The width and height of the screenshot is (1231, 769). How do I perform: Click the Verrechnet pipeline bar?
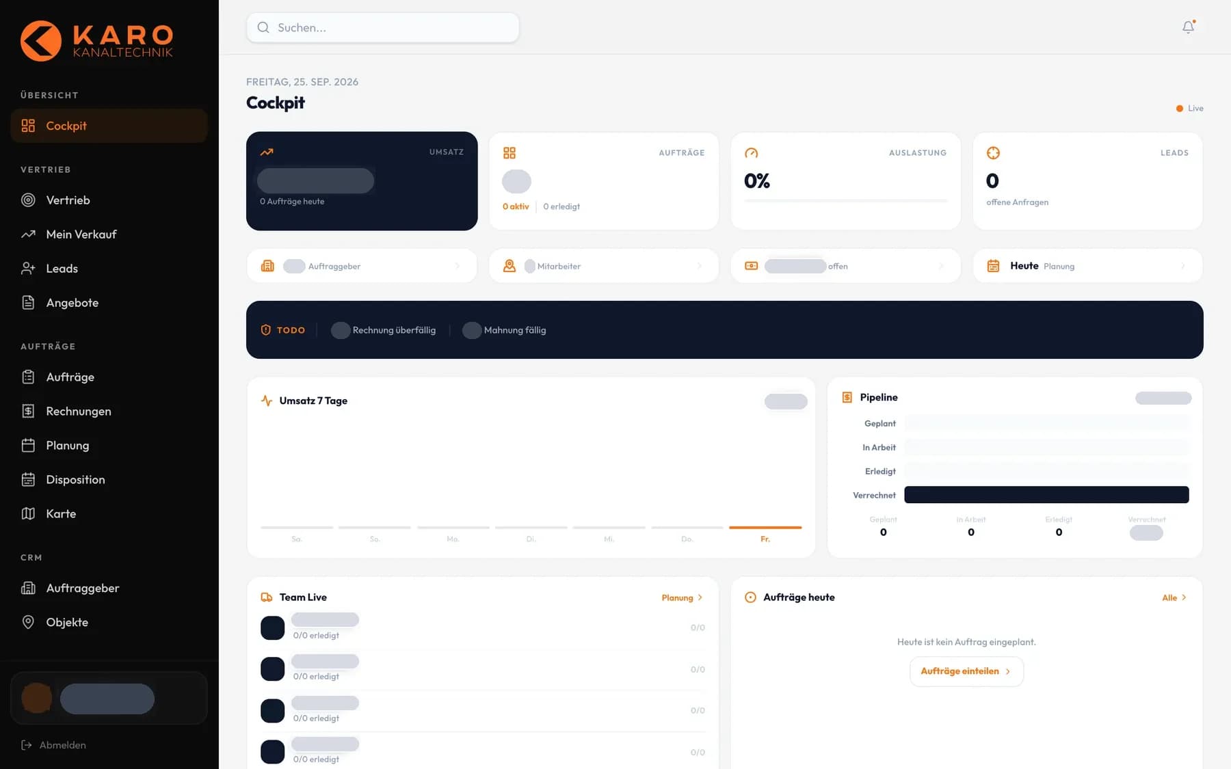(x=1046, y=495)
